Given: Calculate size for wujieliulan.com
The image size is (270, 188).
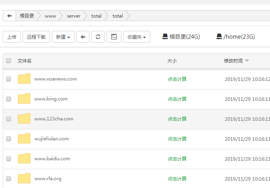Looking at the screenshot, I should (x=177, y=139).
